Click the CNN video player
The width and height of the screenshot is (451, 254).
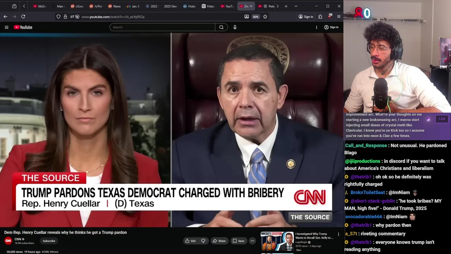click(172, 130)
